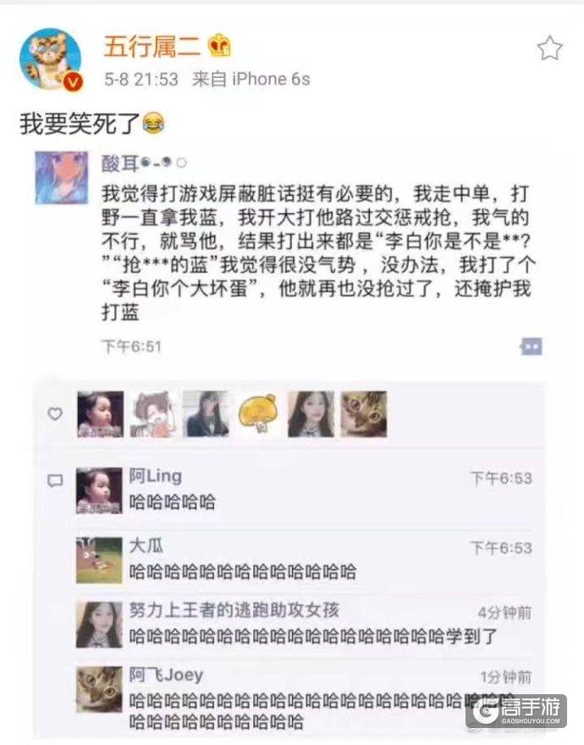Tap the crown membership badge
Screen dimensions: 584x745
tap(219, 46)
